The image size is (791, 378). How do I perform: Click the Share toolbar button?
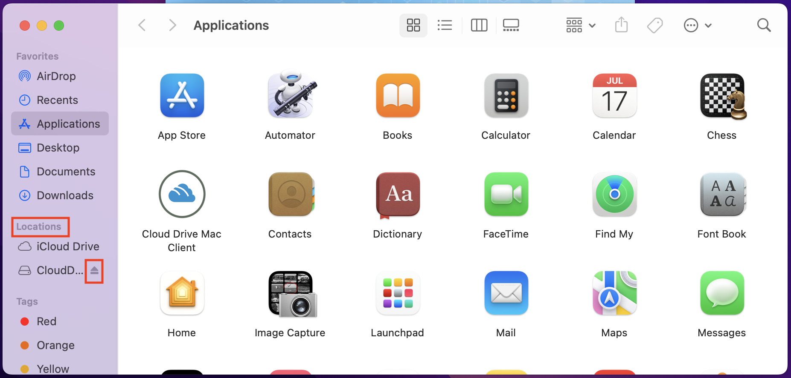point(621,25)
